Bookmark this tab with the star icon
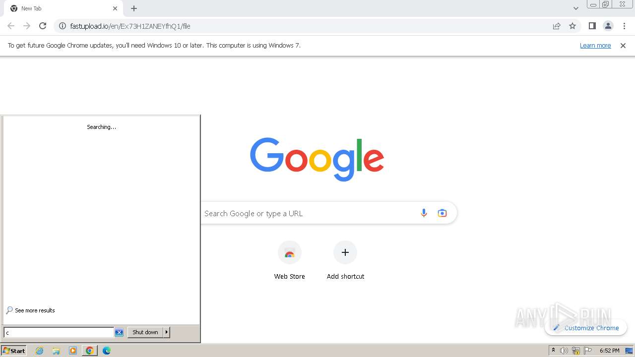Image resolution: width=635 pixels, height=357 pixels. [572, 26]
